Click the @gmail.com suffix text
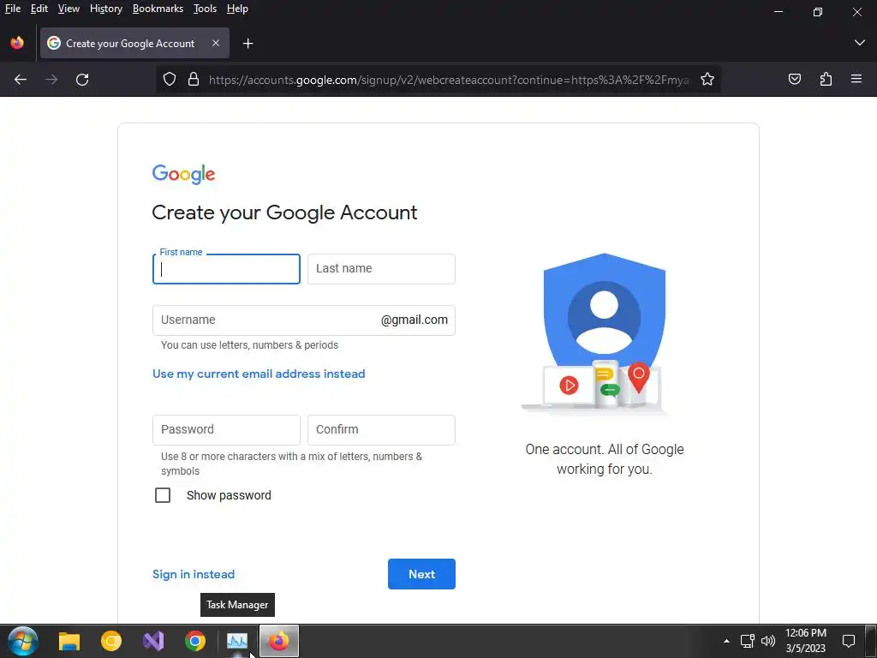877x658 pixels. (414, 320)
